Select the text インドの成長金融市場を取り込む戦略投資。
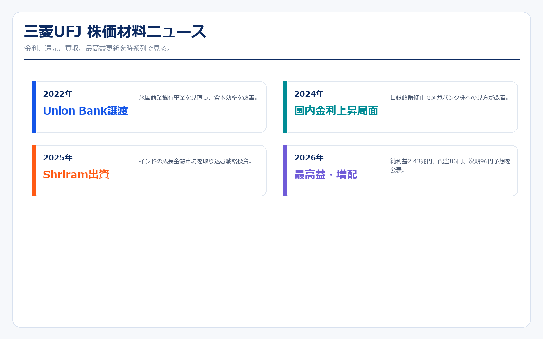This screenshot has height=339, width=543. [196, 161]
